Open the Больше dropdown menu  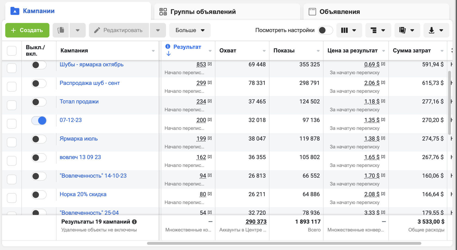click(x=190, y=30)
